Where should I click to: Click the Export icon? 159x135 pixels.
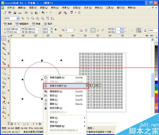pos(65,13)
